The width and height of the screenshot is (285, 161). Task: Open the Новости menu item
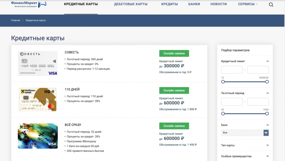tap(218, 4)
